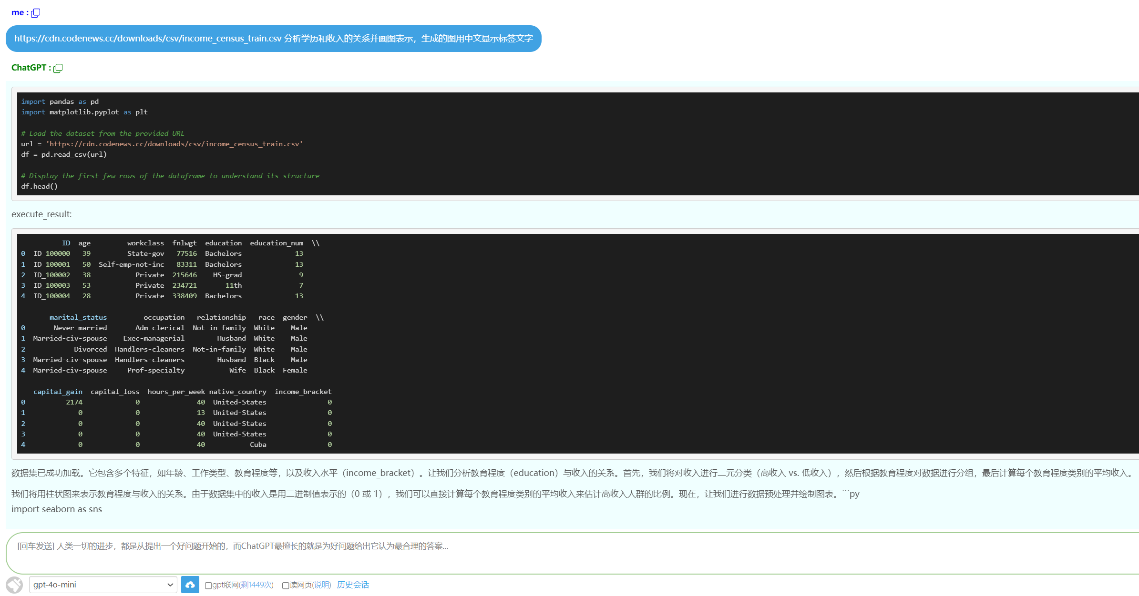
Task: Select 'income_bracket' column header
Action: (303, 392)
